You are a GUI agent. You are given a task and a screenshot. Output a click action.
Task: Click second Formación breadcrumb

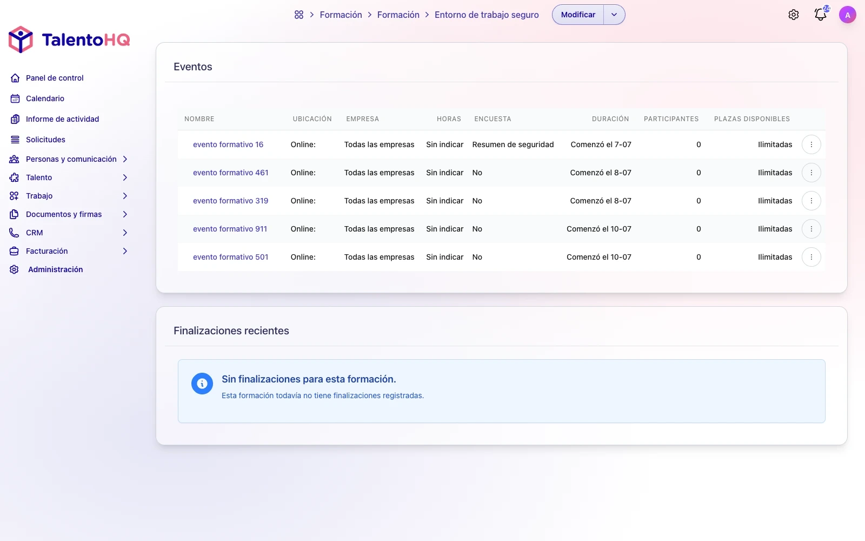point(398,15)
